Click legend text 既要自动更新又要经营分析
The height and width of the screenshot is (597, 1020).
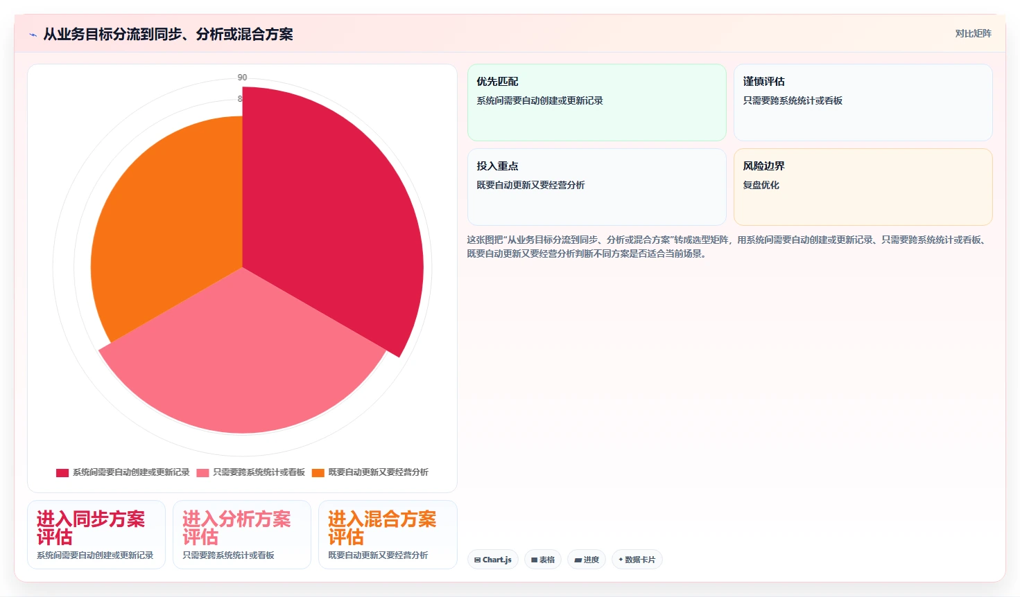[378, 472]
